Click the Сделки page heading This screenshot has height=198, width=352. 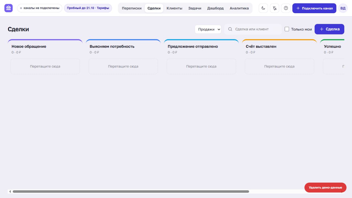[18, 29]
